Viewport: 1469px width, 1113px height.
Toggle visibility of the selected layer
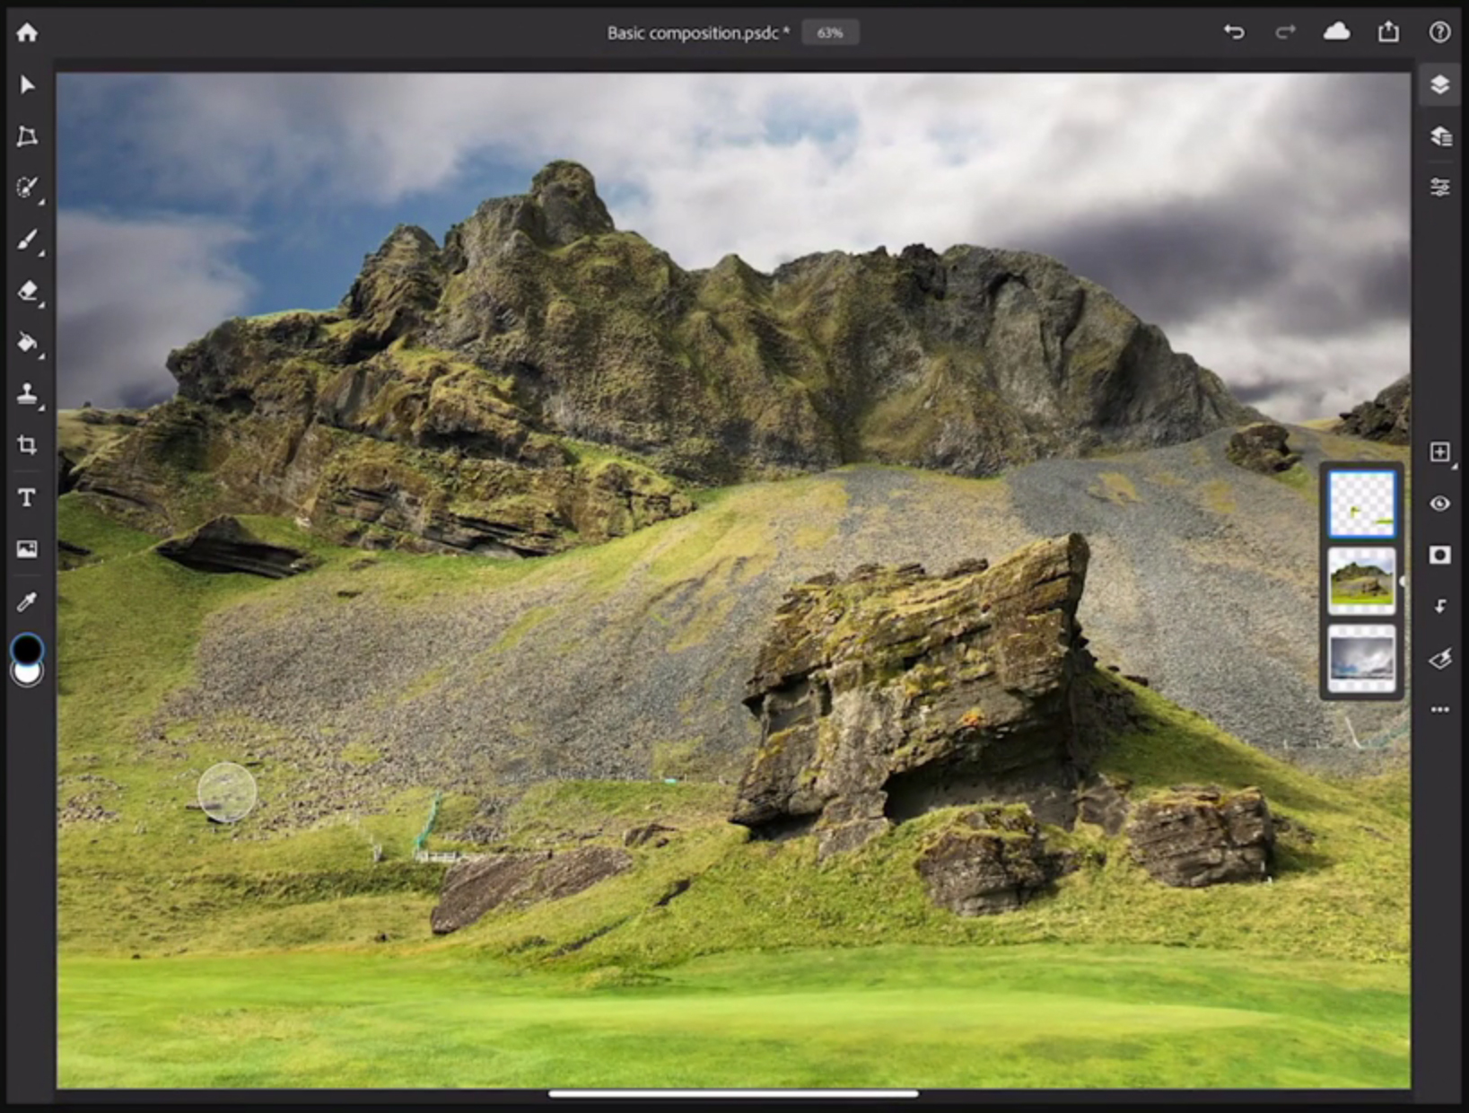[1440, 504]
